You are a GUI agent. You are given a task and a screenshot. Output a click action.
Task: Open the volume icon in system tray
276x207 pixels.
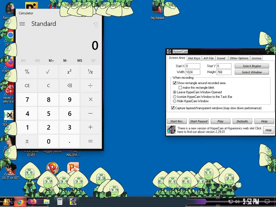(x=237, y=202)
